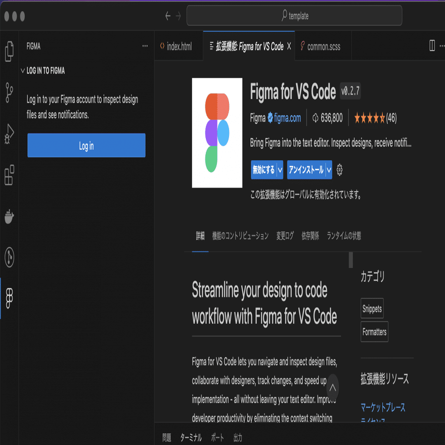
Task: Switch to the common.scss tab
Action: coord(323,46)
